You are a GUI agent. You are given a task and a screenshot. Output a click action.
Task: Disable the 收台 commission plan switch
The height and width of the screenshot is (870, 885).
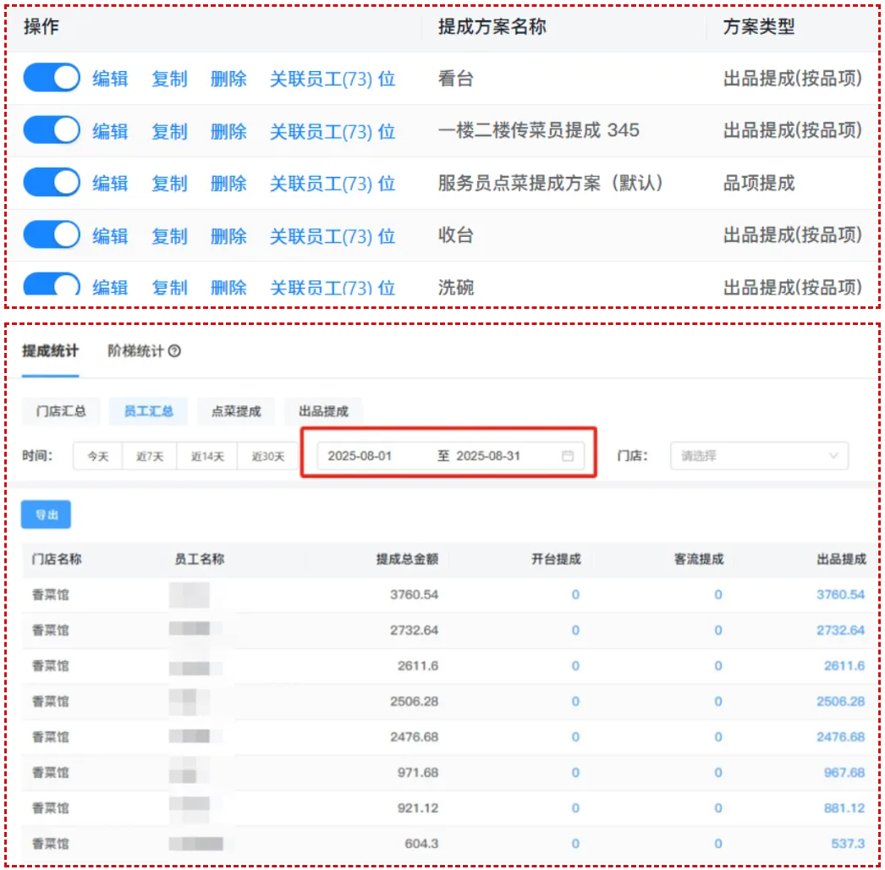(x=51, y=235)
